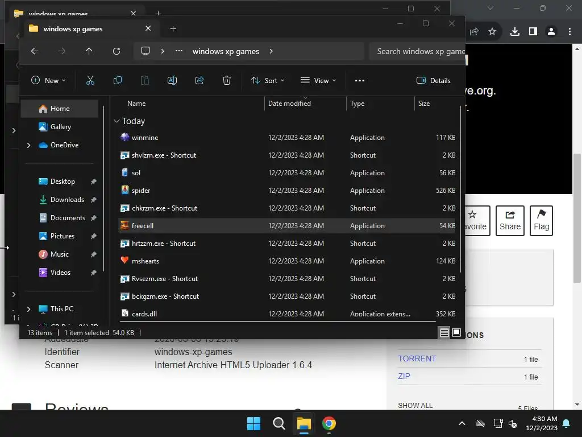Select hrtzzm.exe - Shortcut file

(287, 244)
